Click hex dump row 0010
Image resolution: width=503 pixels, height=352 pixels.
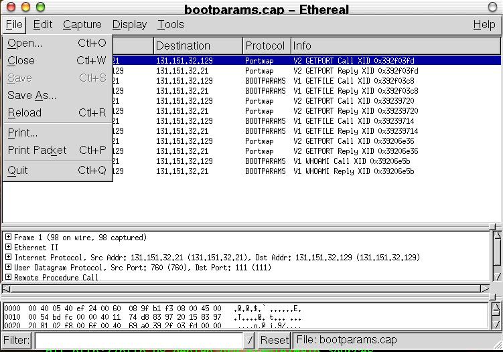[x=153, y=317]
